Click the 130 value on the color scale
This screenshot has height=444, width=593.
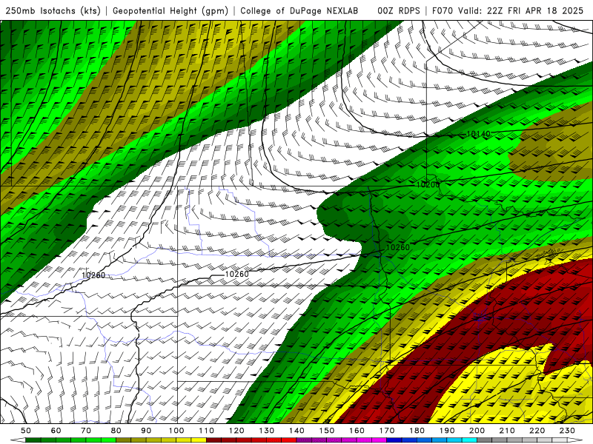point(267,431)
